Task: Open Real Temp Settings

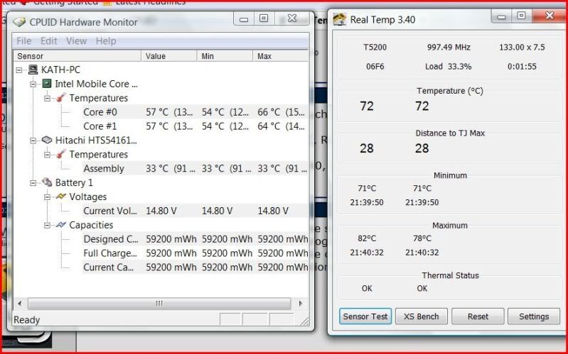Action: pyautogui.click(x=534, y=316)
